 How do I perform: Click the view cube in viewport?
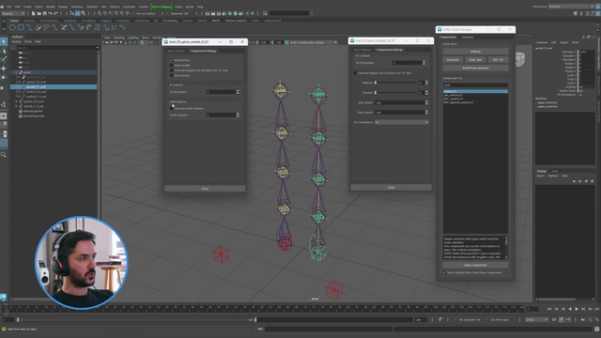tap(519, 59)
